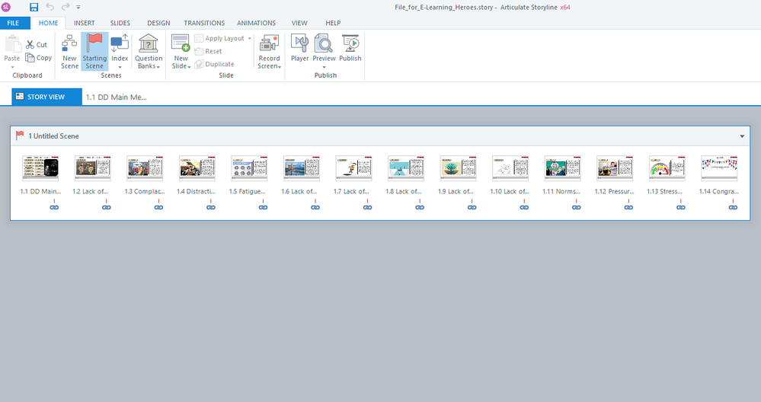Viewport: 761px width, 402px height.
Task: Collapse the Untitled Scene with its arrow
Action: point(742,136)
